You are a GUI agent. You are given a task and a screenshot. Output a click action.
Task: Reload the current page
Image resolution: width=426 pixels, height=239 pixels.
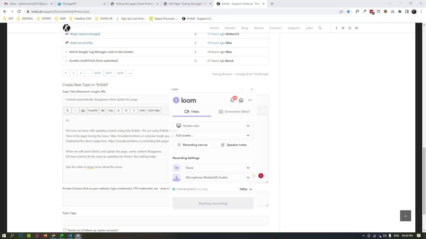tap(19, 11)
